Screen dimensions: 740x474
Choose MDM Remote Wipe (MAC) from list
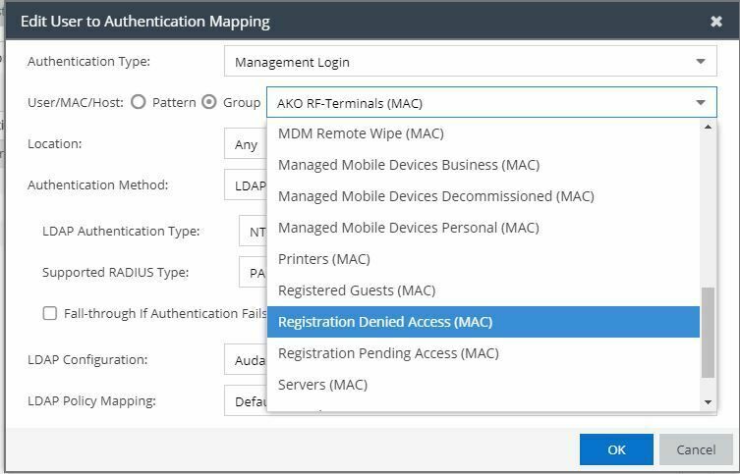click(x=361, y=133)
